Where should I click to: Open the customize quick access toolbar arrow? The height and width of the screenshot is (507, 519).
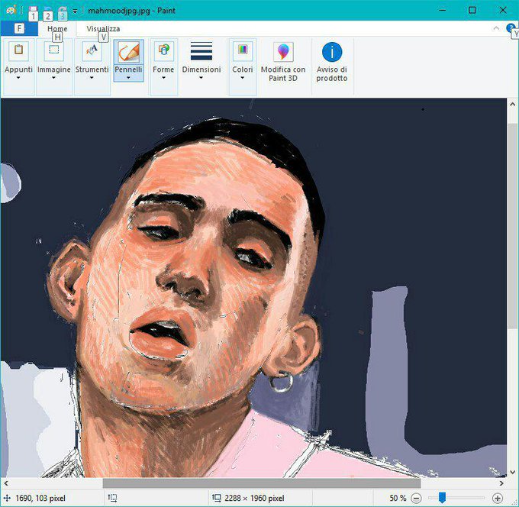tap(75, 11)
